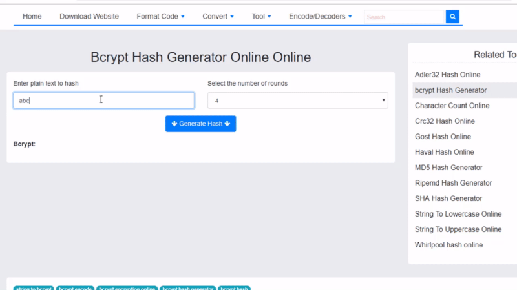Open the MD5 Hash Generator link
This screenshot has width=517, height=290.
click(x=448, y=168)
